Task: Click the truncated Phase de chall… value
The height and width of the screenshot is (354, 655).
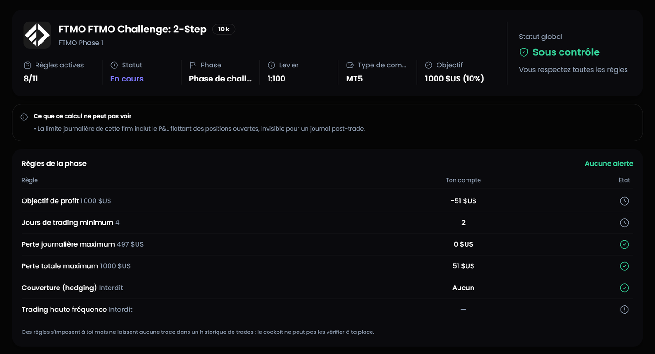Action: point(220,79)
